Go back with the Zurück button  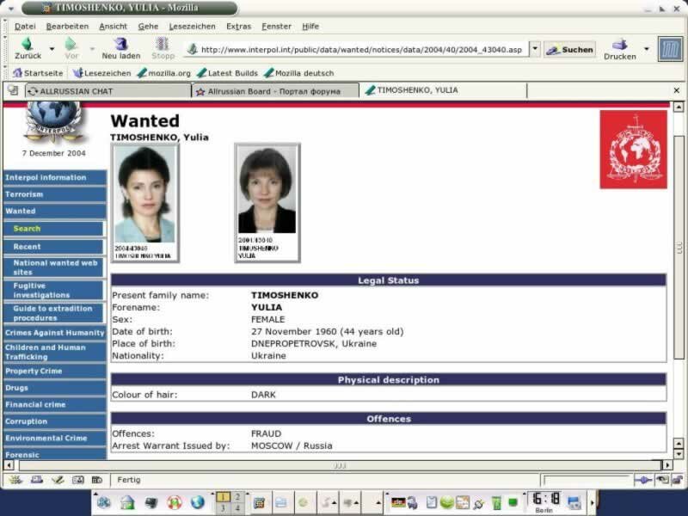click(x=28, y=48)
